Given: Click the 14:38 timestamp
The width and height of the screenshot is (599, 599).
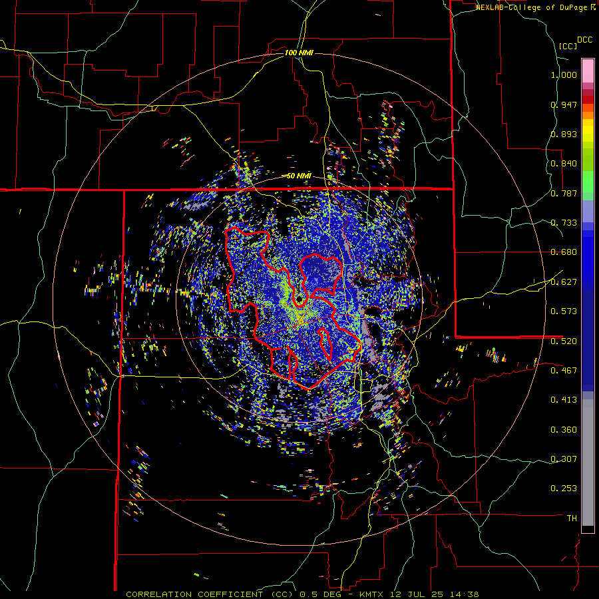Looking at the screenshot, I should click(x=465, y=594).
